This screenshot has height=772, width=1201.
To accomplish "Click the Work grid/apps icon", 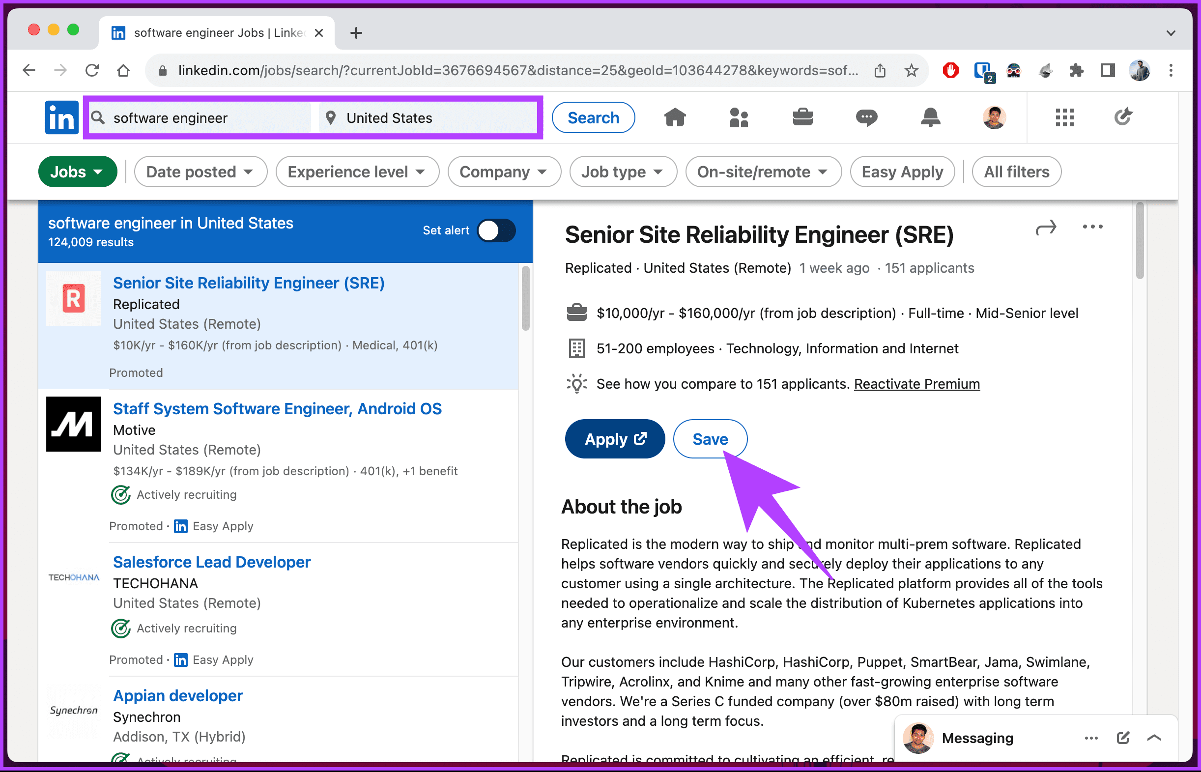I will pyautogui.click(x=1064, y=118).
